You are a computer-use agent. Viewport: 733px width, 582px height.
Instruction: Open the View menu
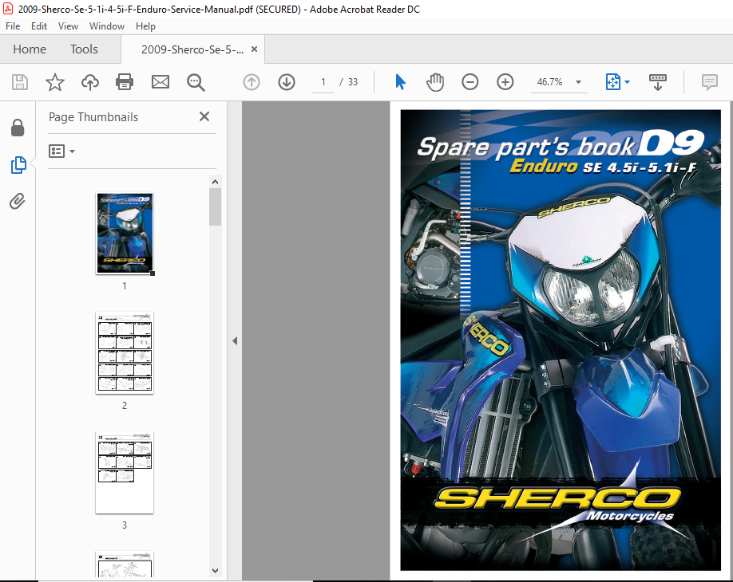[x=68, y=26]
